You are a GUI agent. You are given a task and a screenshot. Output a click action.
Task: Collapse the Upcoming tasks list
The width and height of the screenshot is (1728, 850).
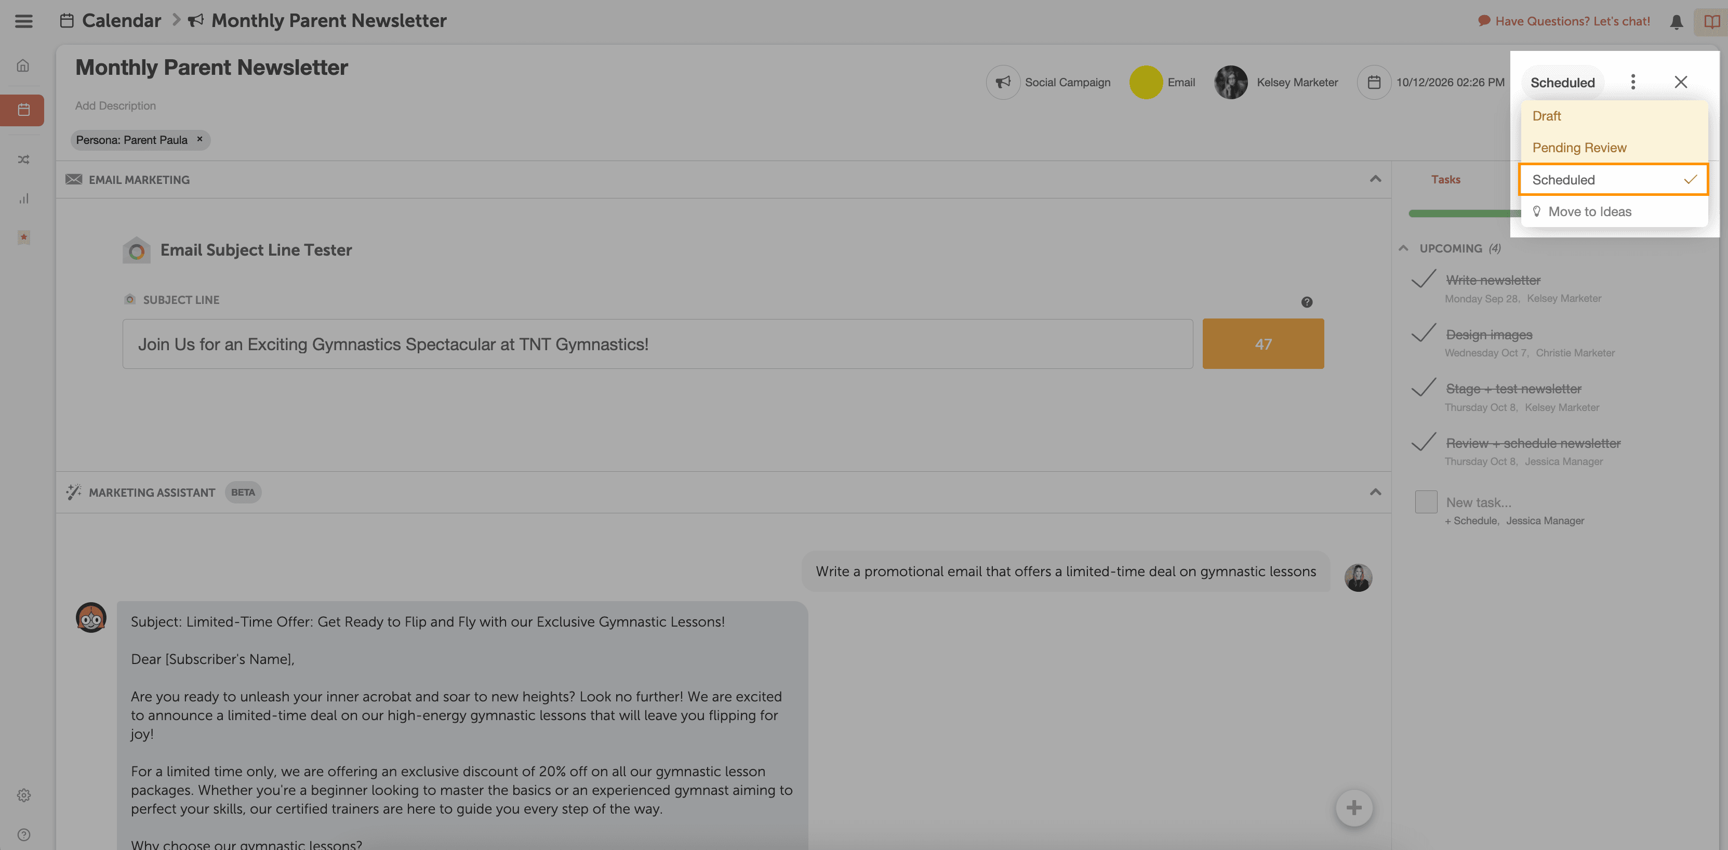point(1403,248)
